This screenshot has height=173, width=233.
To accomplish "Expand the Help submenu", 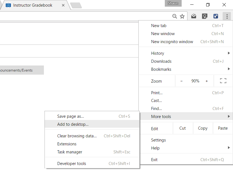I will coord(186,148).
